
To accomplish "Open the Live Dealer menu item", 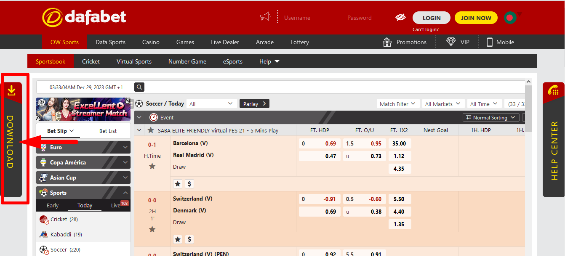I will pyautogui.click(x=225, y=42).
